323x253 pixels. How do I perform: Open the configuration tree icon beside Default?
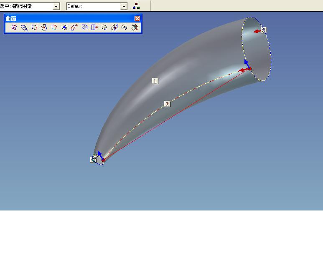(136, 6)
